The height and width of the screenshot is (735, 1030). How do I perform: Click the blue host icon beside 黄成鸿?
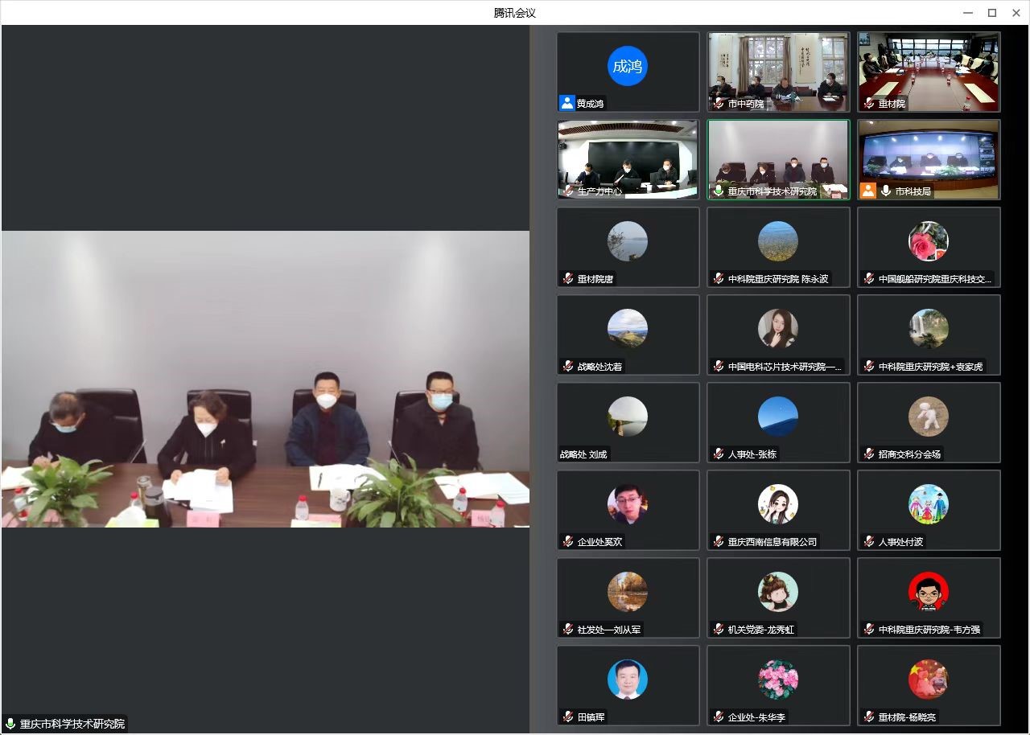[x=567, y=103]
